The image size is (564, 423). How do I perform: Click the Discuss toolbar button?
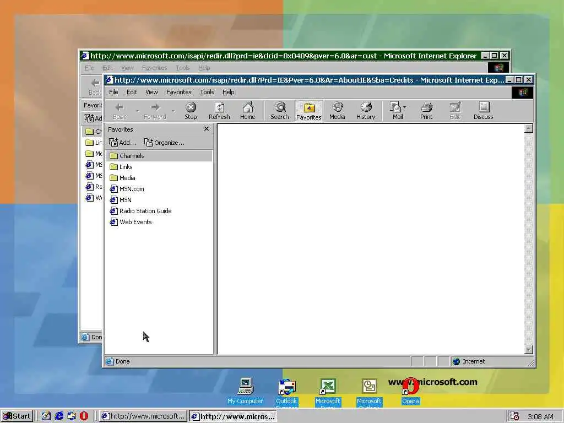pyautogui.click(x=483, y=111)
